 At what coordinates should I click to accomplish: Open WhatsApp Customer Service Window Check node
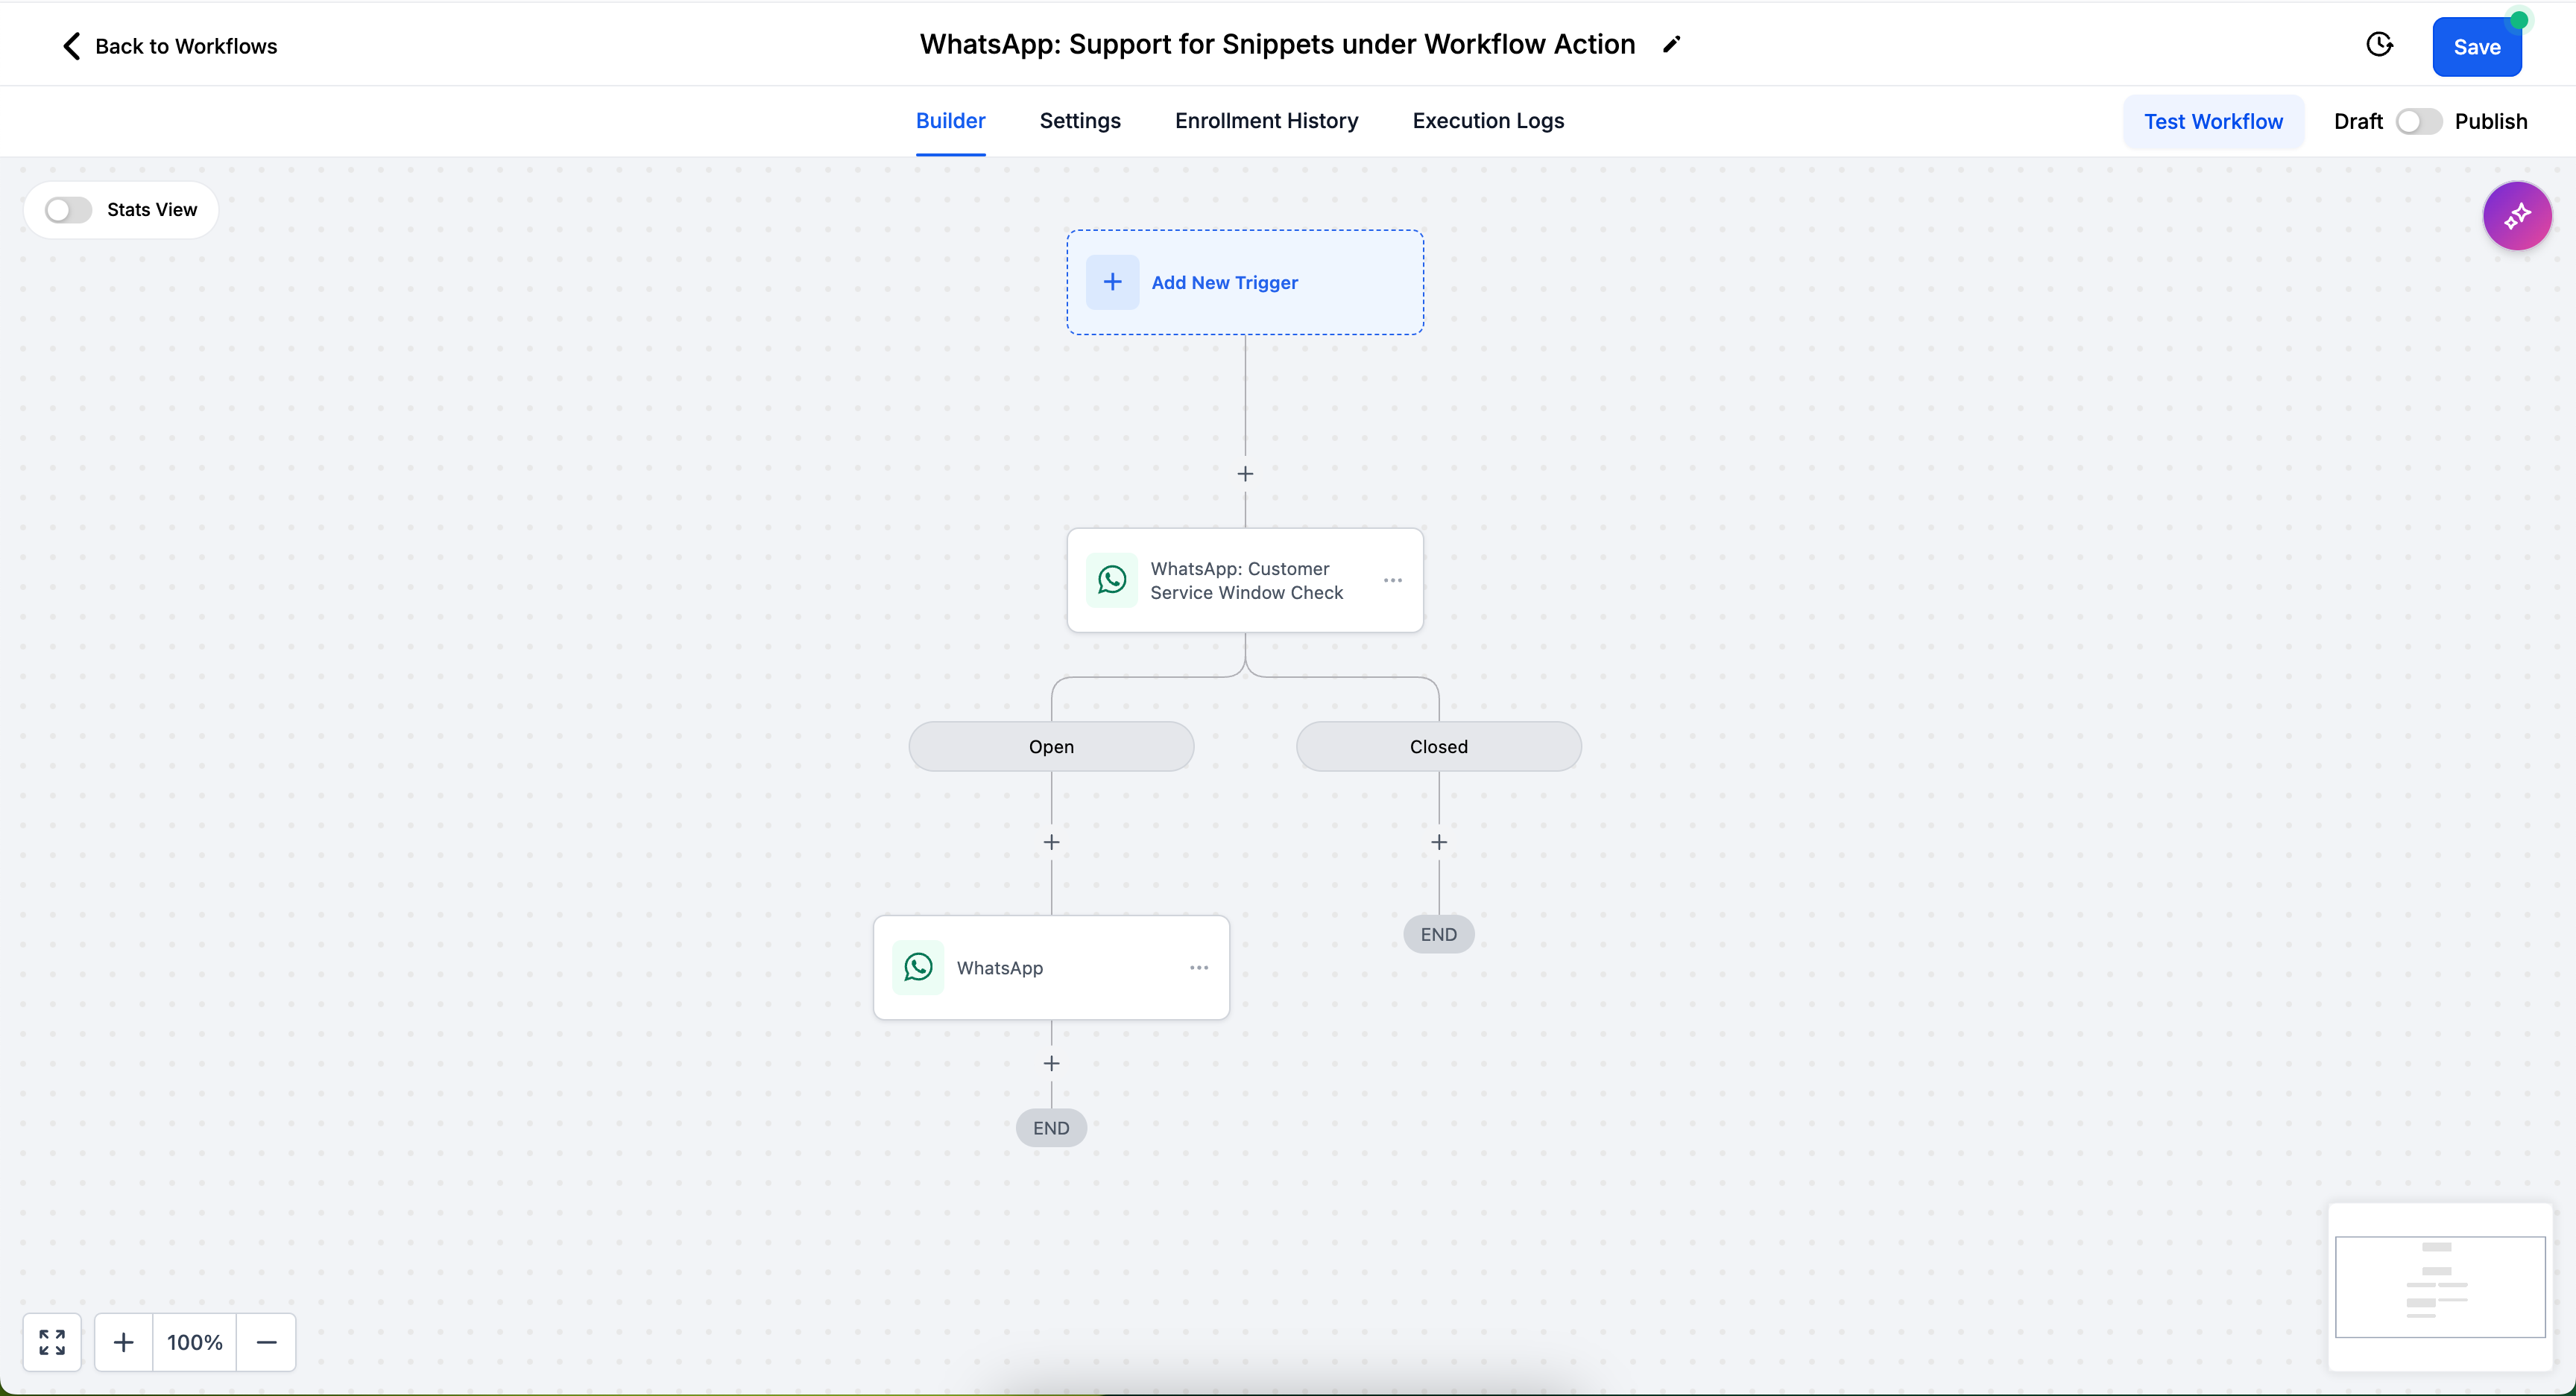click(1245, 580)
